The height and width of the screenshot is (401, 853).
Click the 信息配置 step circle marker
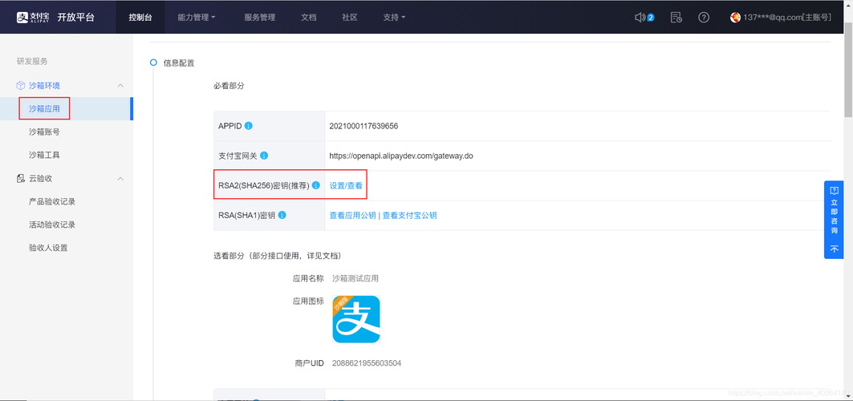coord(153,63)
